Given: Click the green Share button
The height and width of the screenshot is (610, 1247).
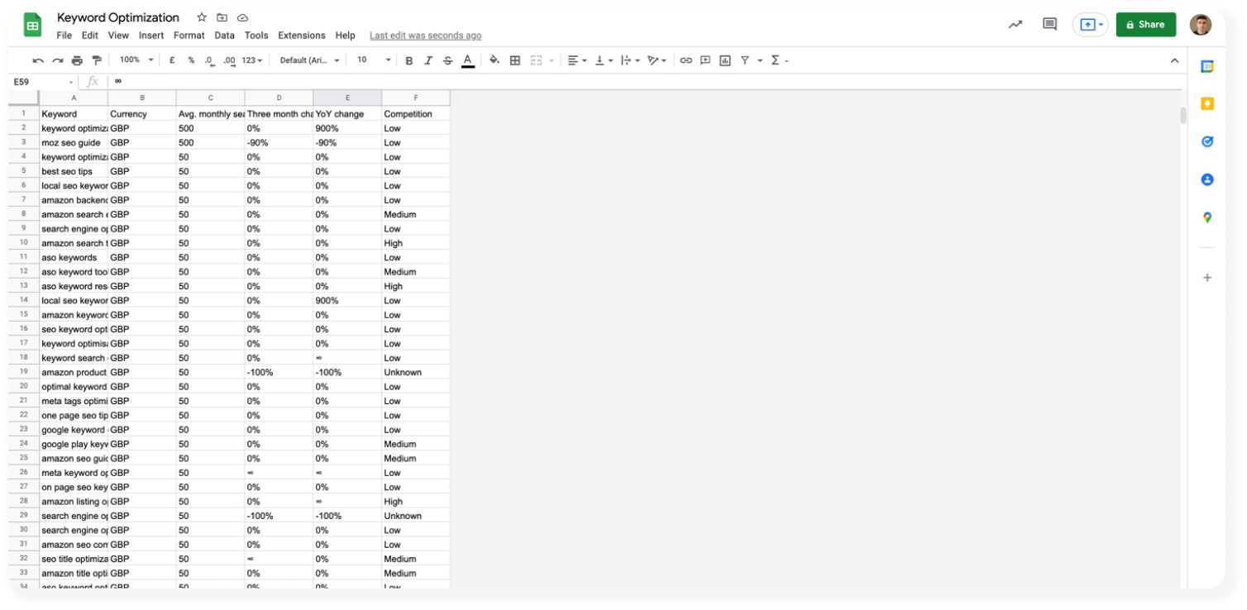Looking at the screenshot, I should [x=1146, y=25].
